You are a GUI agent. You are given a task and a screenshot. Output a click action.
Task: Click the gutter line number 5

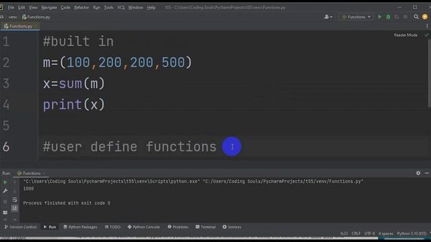pos(6,126)
